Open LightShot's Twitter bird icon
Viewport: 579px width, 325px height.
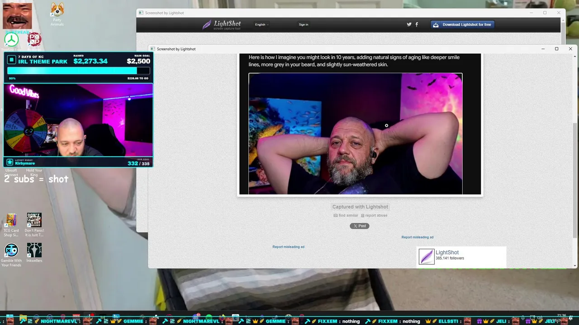pyautogui.click(x=409, y=25)
